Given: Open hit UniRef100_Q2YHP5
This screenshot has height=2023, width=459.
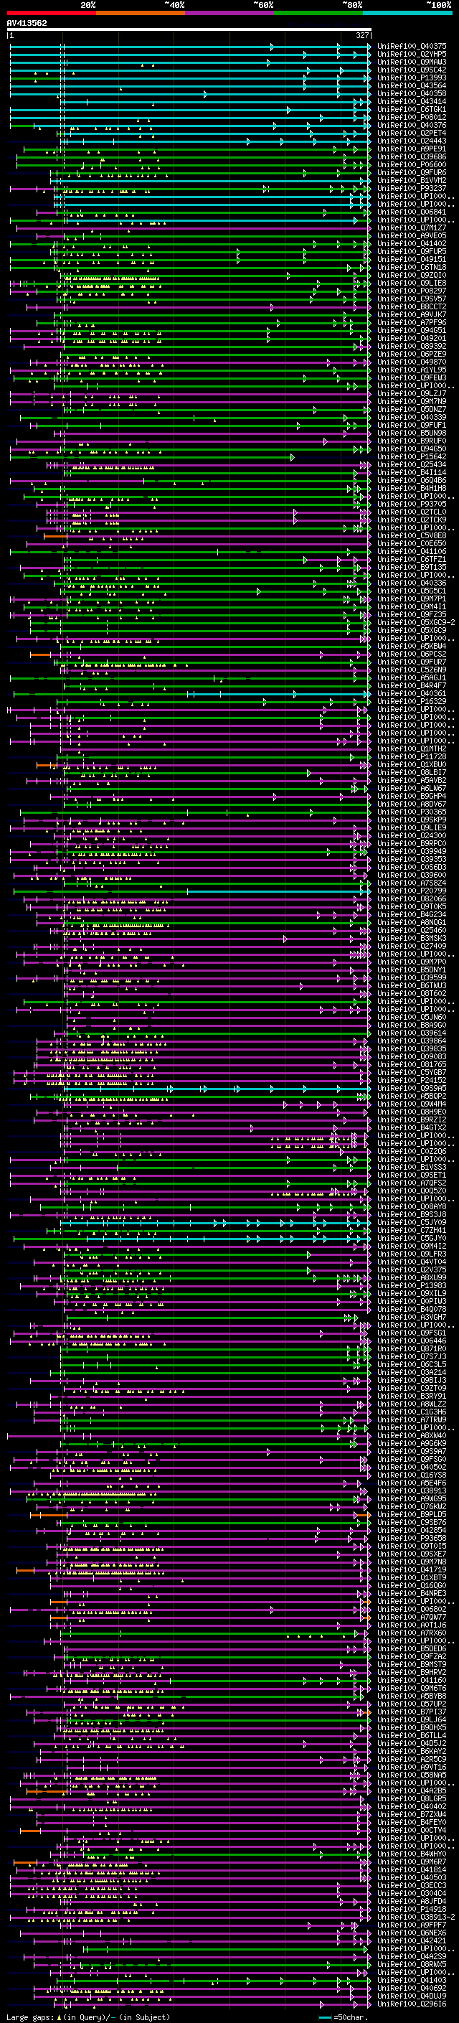Looking at the screenshot, I should [x=412, y=55].
